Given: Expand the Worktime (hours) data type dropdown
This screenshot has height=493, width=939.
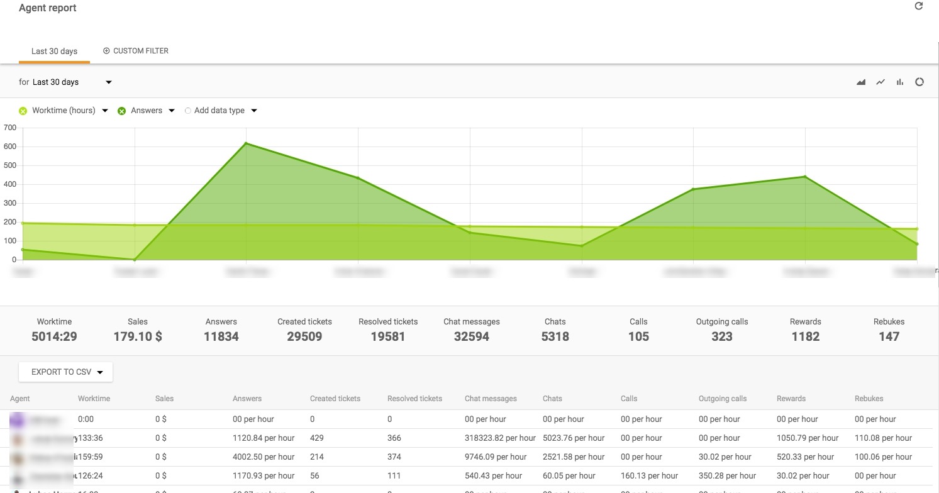Looking at the screenshot, I should tap(104, 111).
